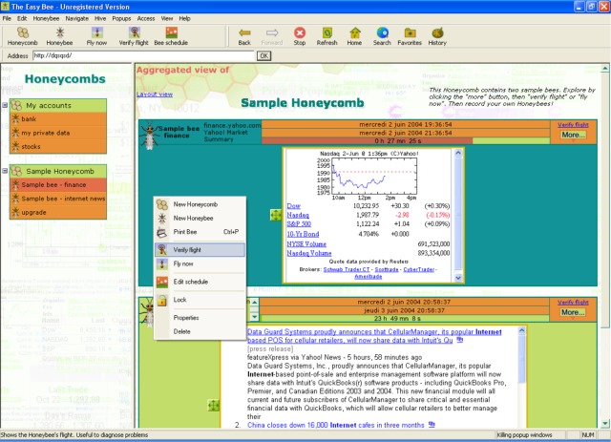611x442 pixels.
Task: Open the Navigate menu
Action: coord(76,18)
